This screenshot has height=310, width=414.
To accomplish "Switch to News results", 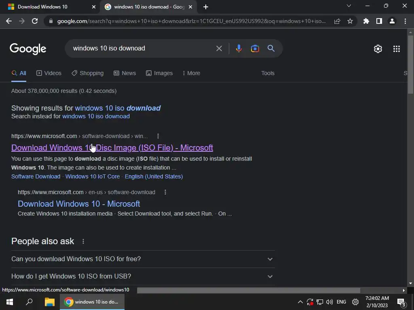I will [x=125, y=73].
